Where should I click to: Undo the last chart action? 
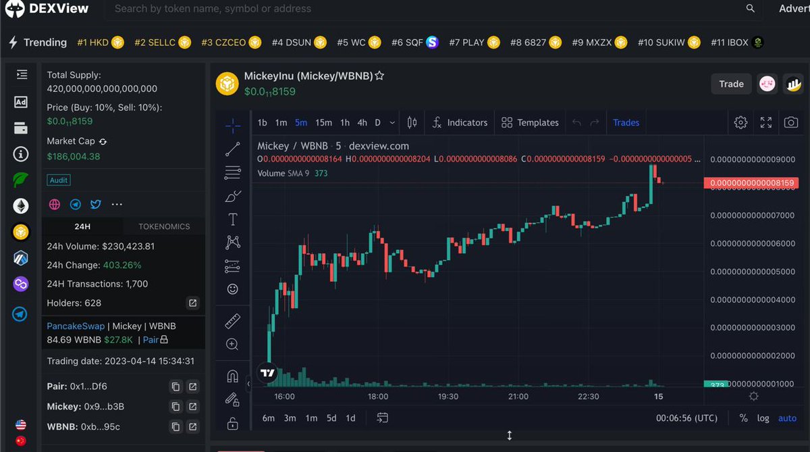576,122
